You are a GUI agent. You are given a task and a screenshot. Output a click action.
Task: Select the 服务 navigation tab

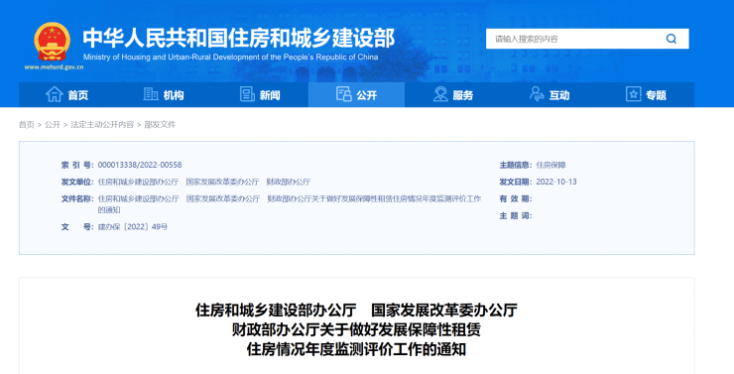[452, 94]
